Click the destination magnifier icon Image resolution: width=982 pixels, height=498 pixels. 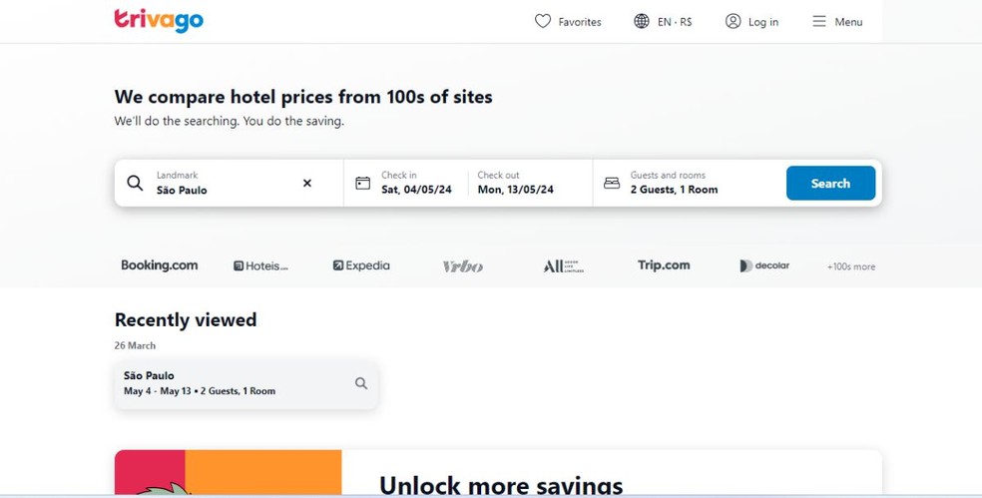coord(135,184)
